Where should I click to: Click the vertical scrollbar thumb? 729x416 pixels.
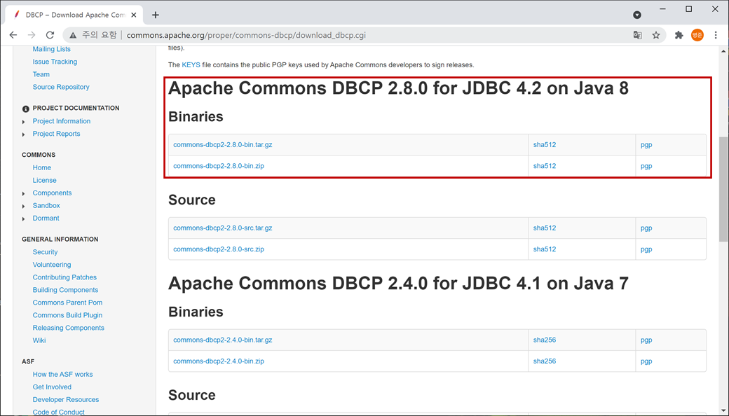pos(723,189)
